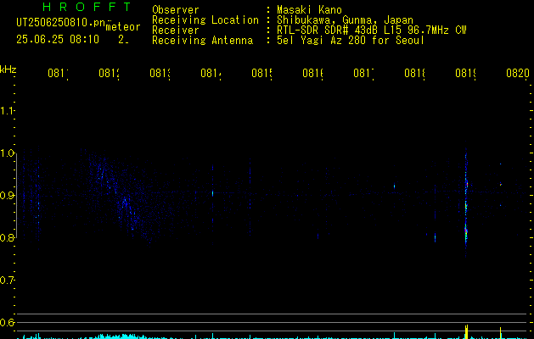Image resolution: width=534 pixels, height=339 pixels.
Task: Click the 1.0 kHz frequency label
Action: pos(7,153)
